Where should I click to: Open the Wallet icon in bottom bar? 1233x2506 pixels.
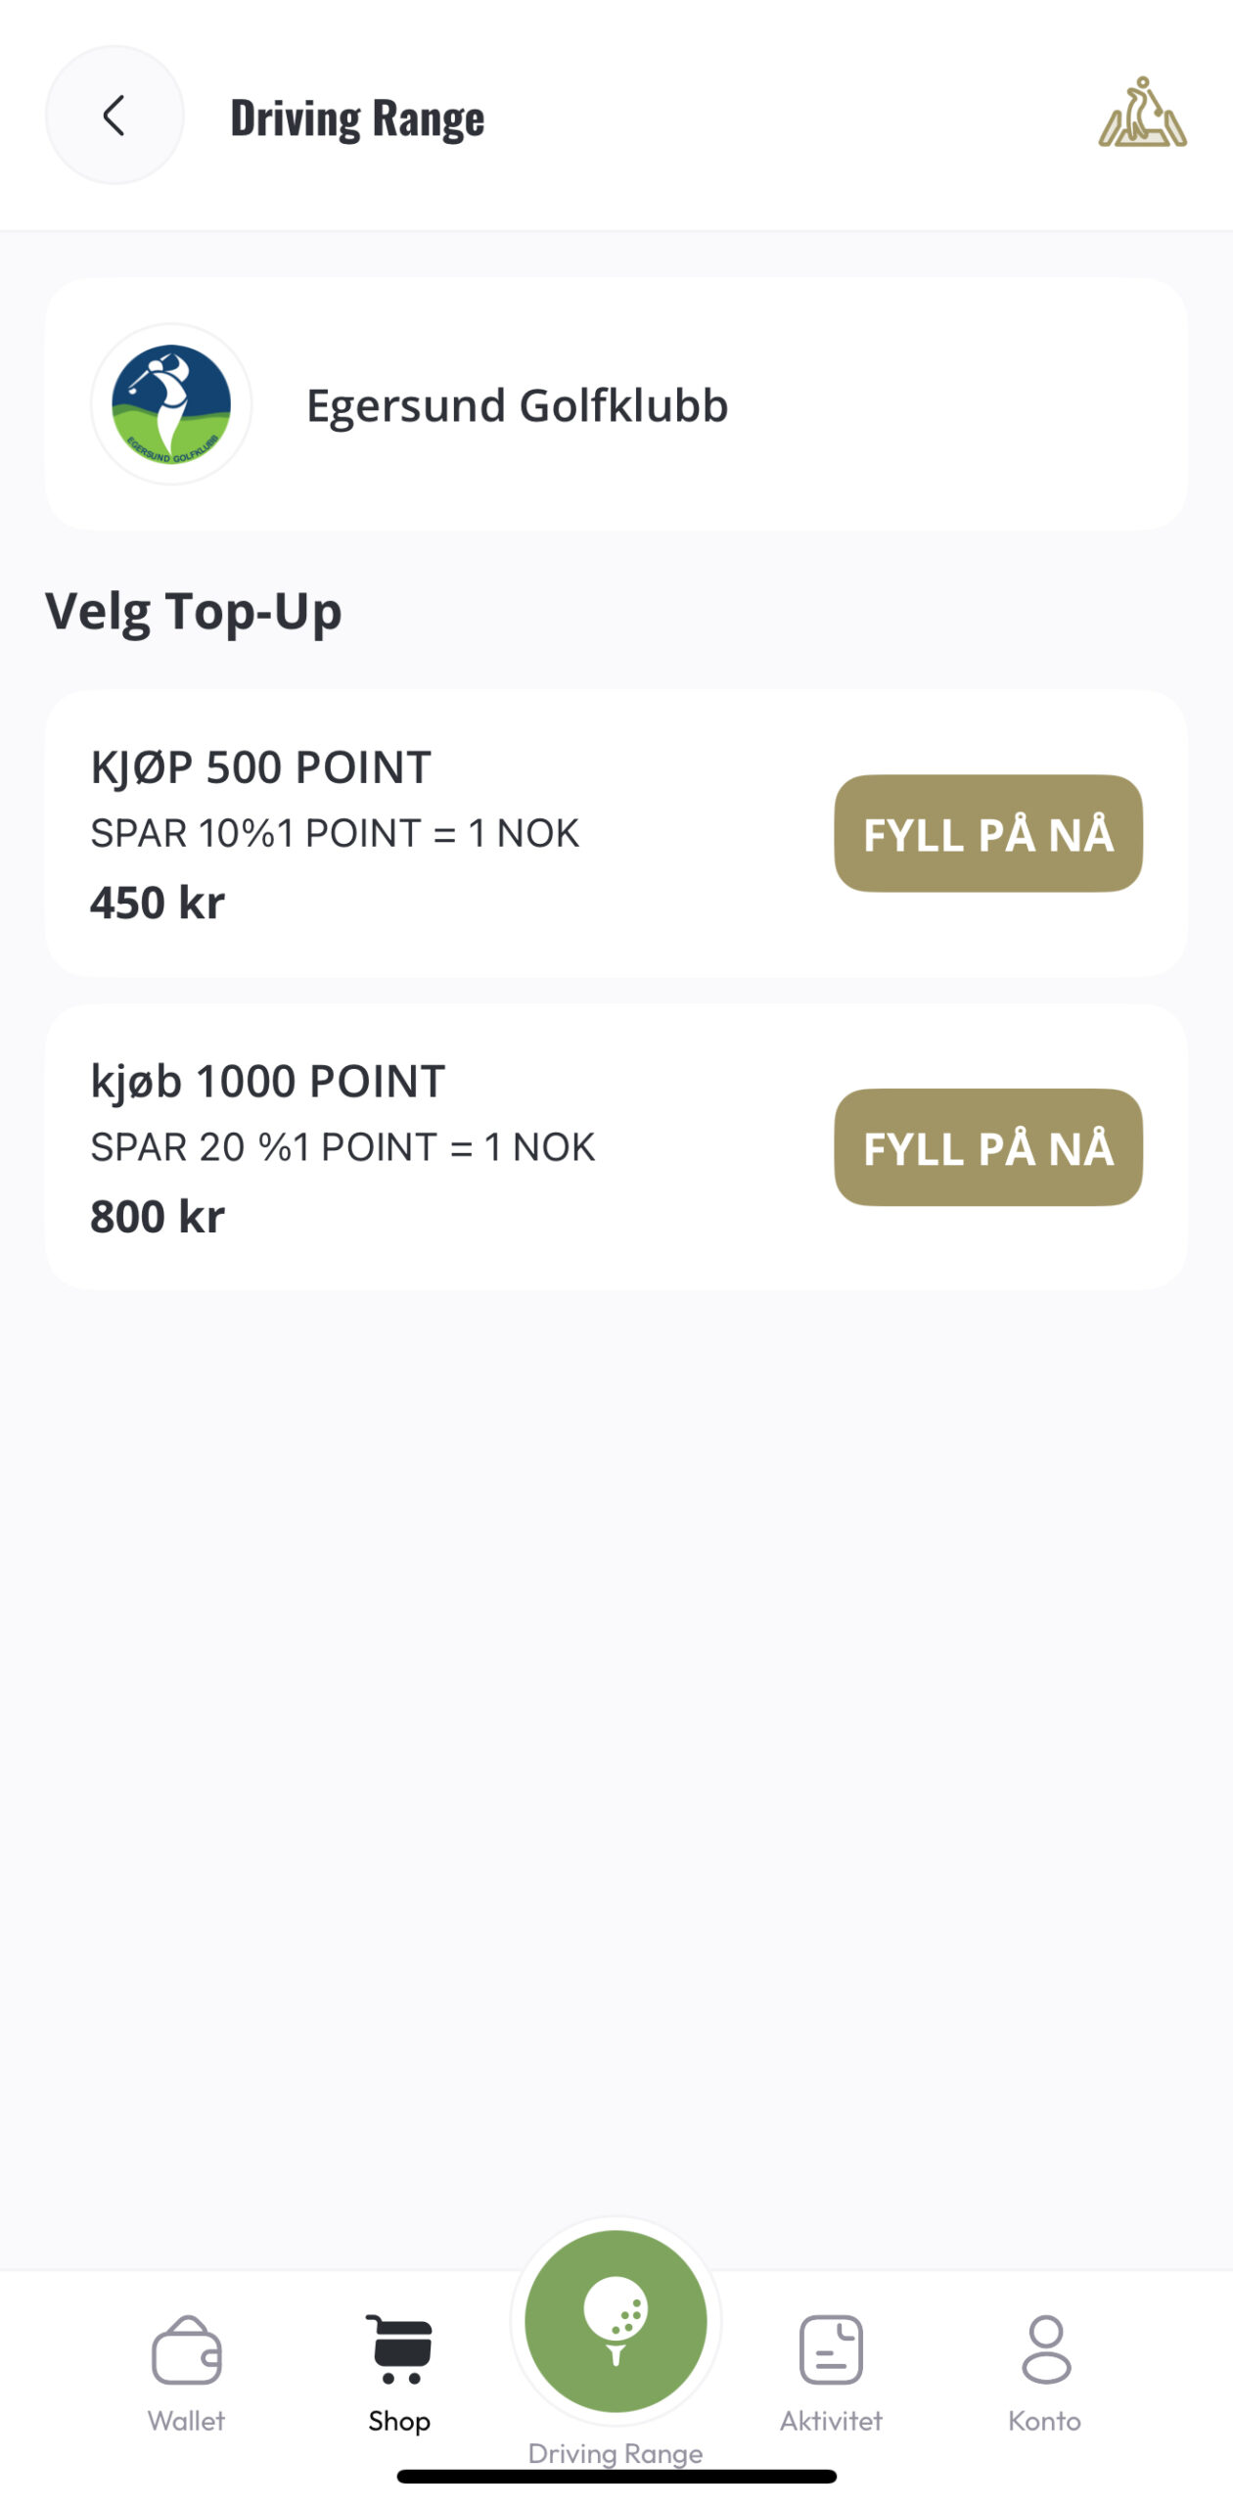[x=186, y=2349]
